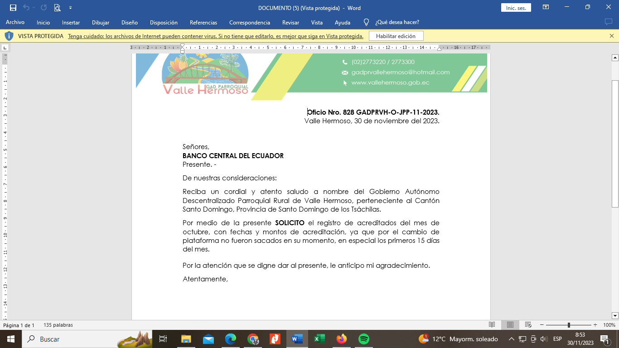Screen dimensions: 619x348
Task: Click the tab selector icon left of ruler
Action: point(5,47)
